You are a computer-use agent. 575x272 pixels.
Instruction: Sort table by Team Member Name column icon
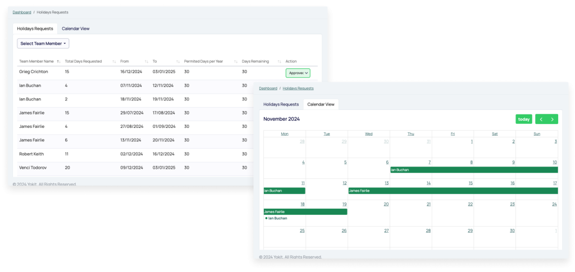click(x=58, y=61)
